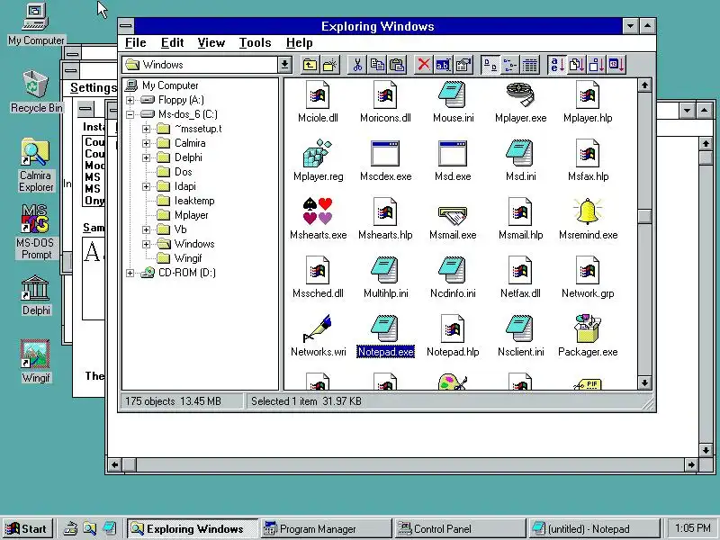720x540 pixels.
Task: Switch to Control Panel taskbar button
Action: [460, 529]
